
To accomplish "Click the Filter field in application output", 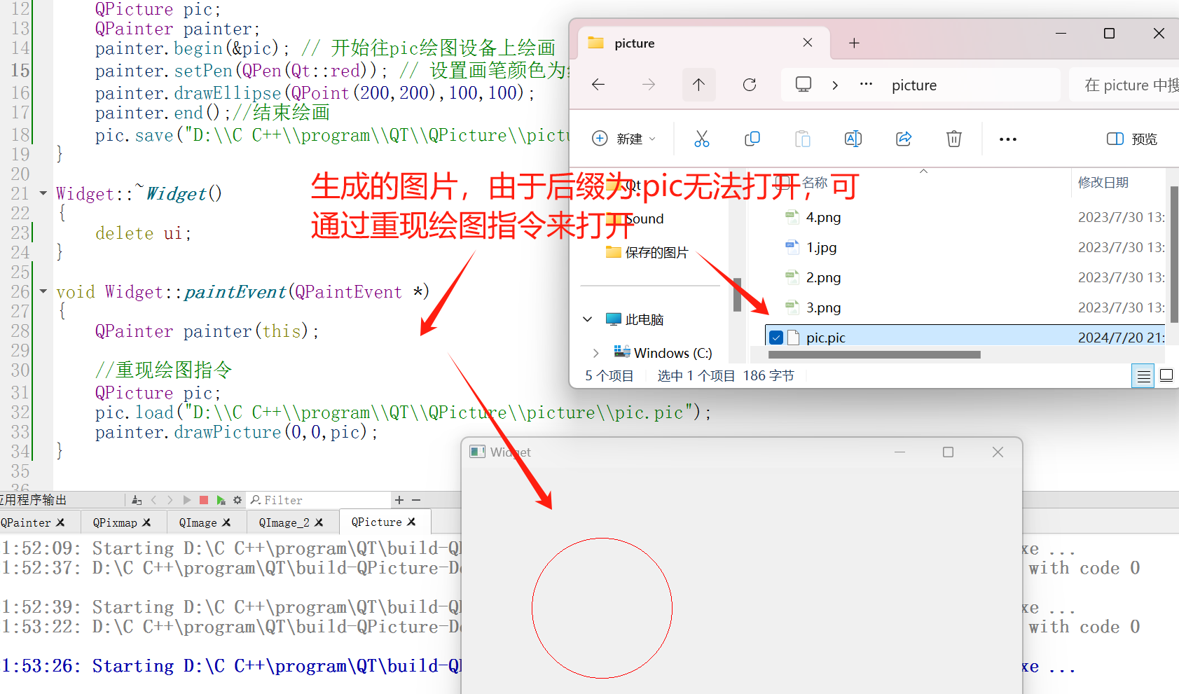I will 318,500.
